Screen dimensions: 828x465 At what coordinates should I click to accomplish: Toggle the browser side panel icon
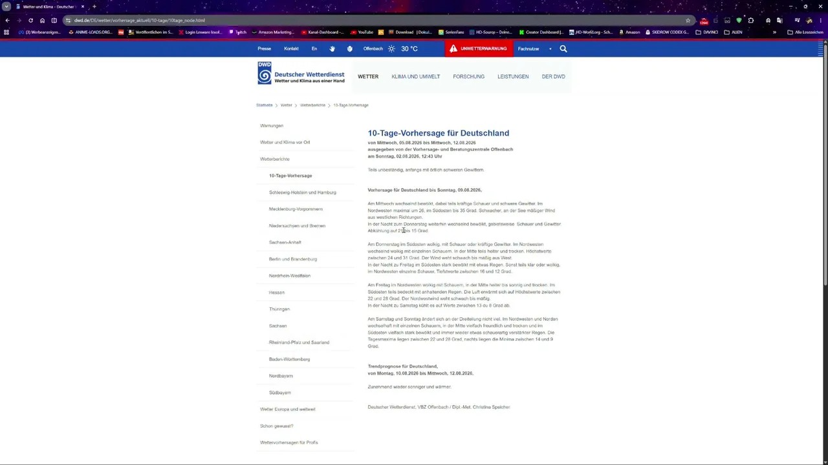(54, 20)
